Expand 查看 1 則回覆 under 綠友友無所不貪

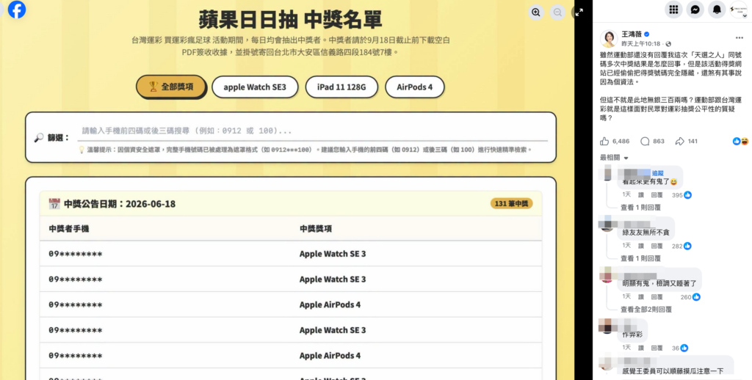(x=640, y=258)
